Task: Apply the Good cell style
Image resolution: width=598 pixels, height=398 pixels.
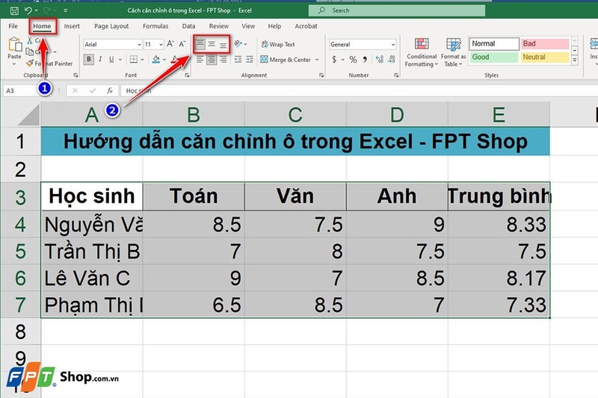Action: pyautogui.click(x=494, y=57)
